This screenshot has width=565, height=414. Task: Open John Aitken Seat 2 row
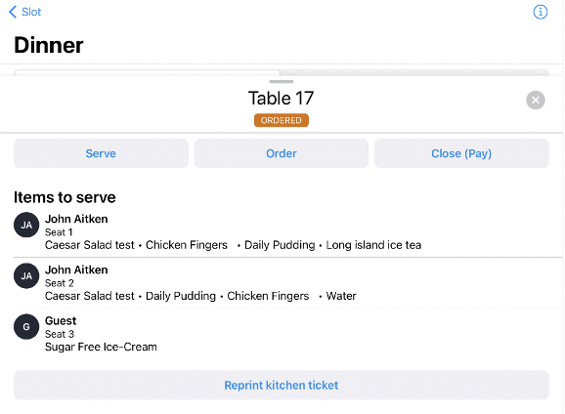pos(288,283)
